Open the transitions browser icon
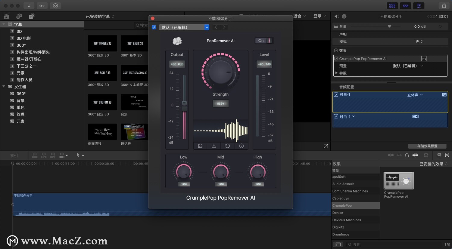The width and height of the screenshot is (452, 249). [447, 155]
